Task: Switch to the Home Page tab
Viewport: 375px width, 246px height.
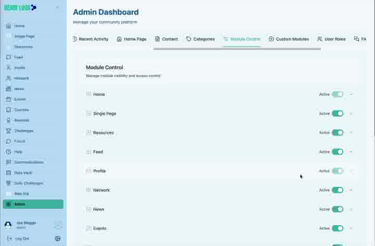Action: [132, 39]
